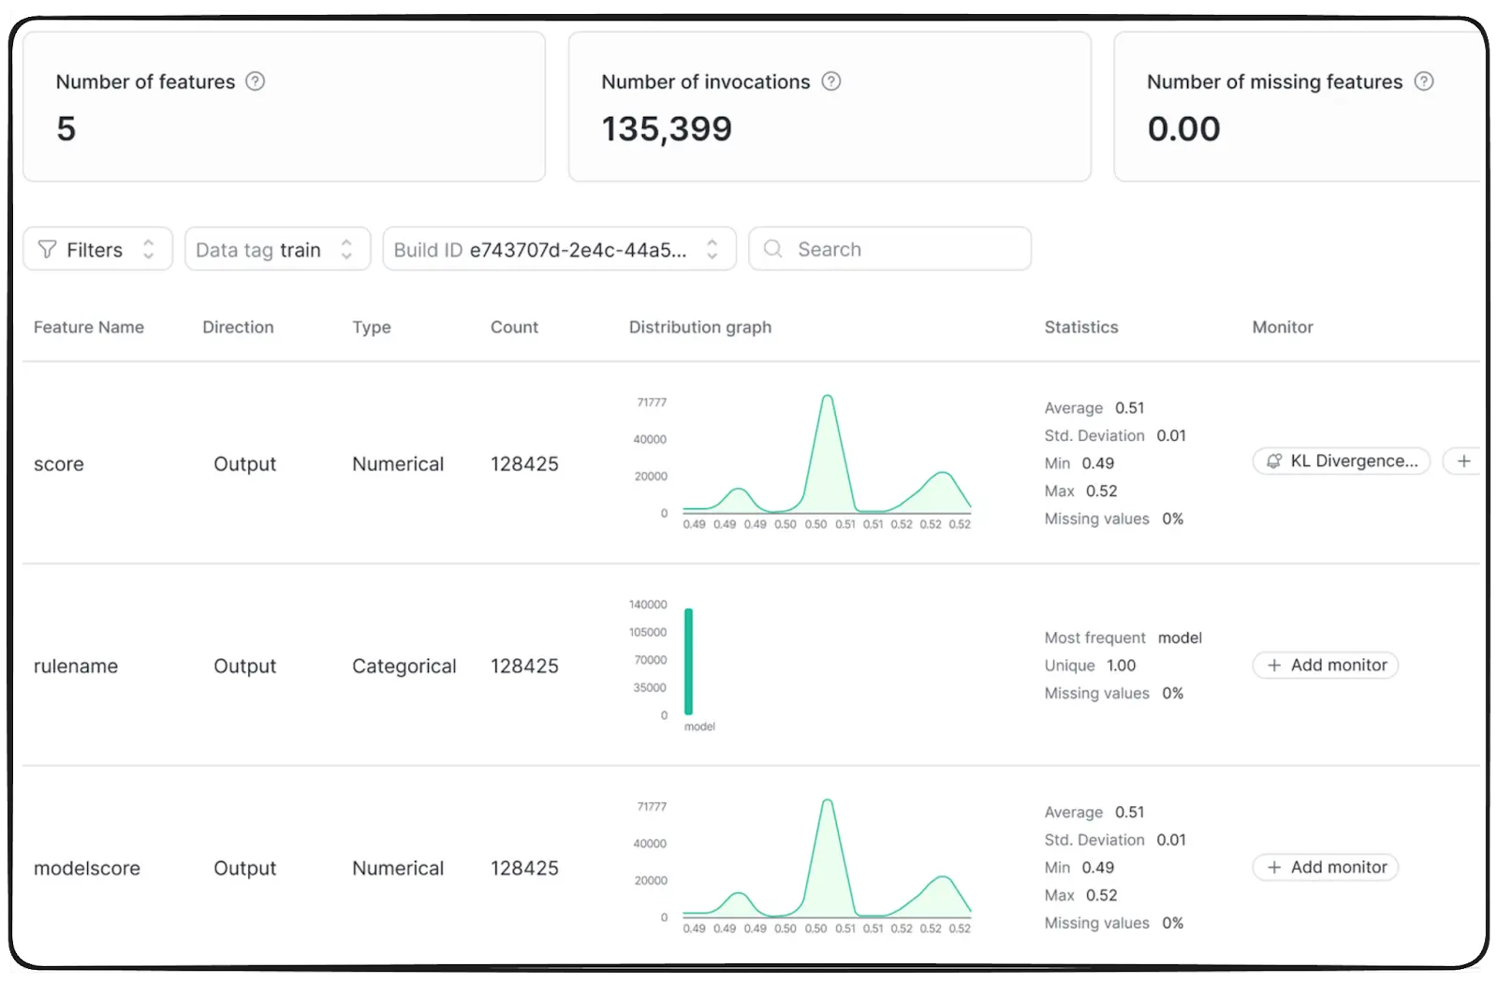Viewport: 1498px width, 983px height.
Task: Click the KL Divergence monitor button
Action: tap(1341, 461)
